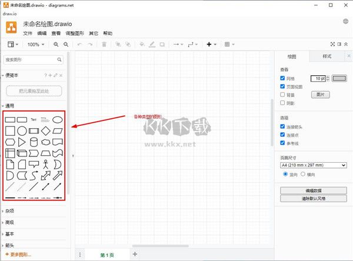The width and height of the screenshot is (353, 261).
Task: Select the triangle shape in 通用 palette
Action: [x=22, y=142]
